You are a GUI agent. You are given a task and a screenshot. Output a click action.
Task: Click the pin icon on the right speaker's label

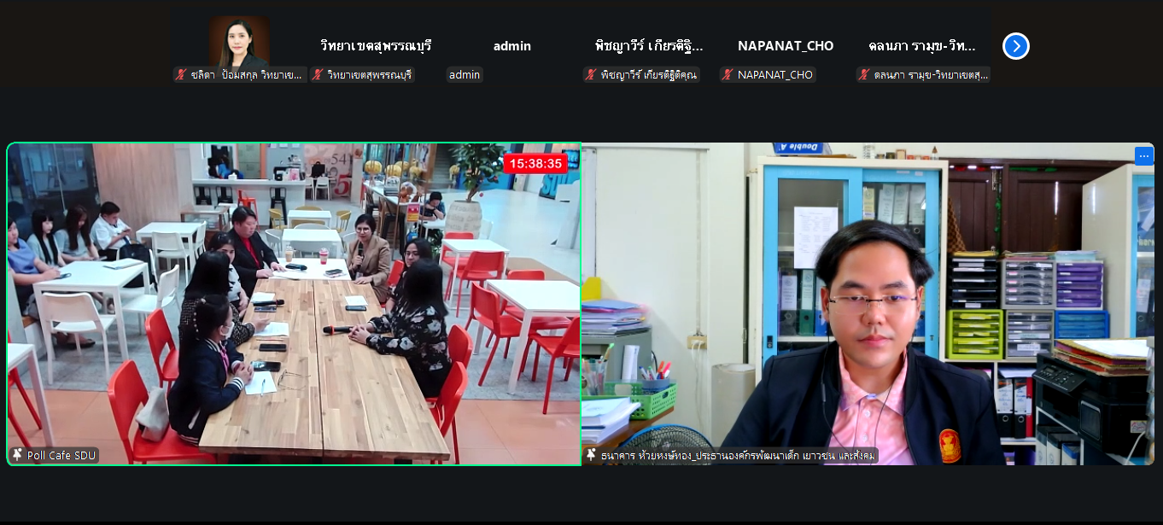pos(591,456)
